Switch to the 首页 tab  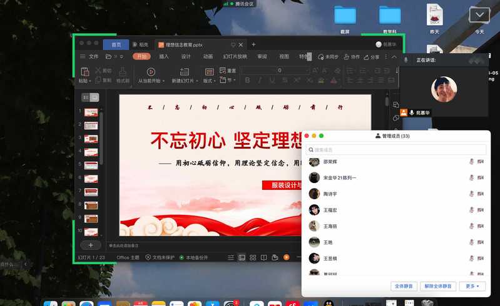[x=116, y=44]
